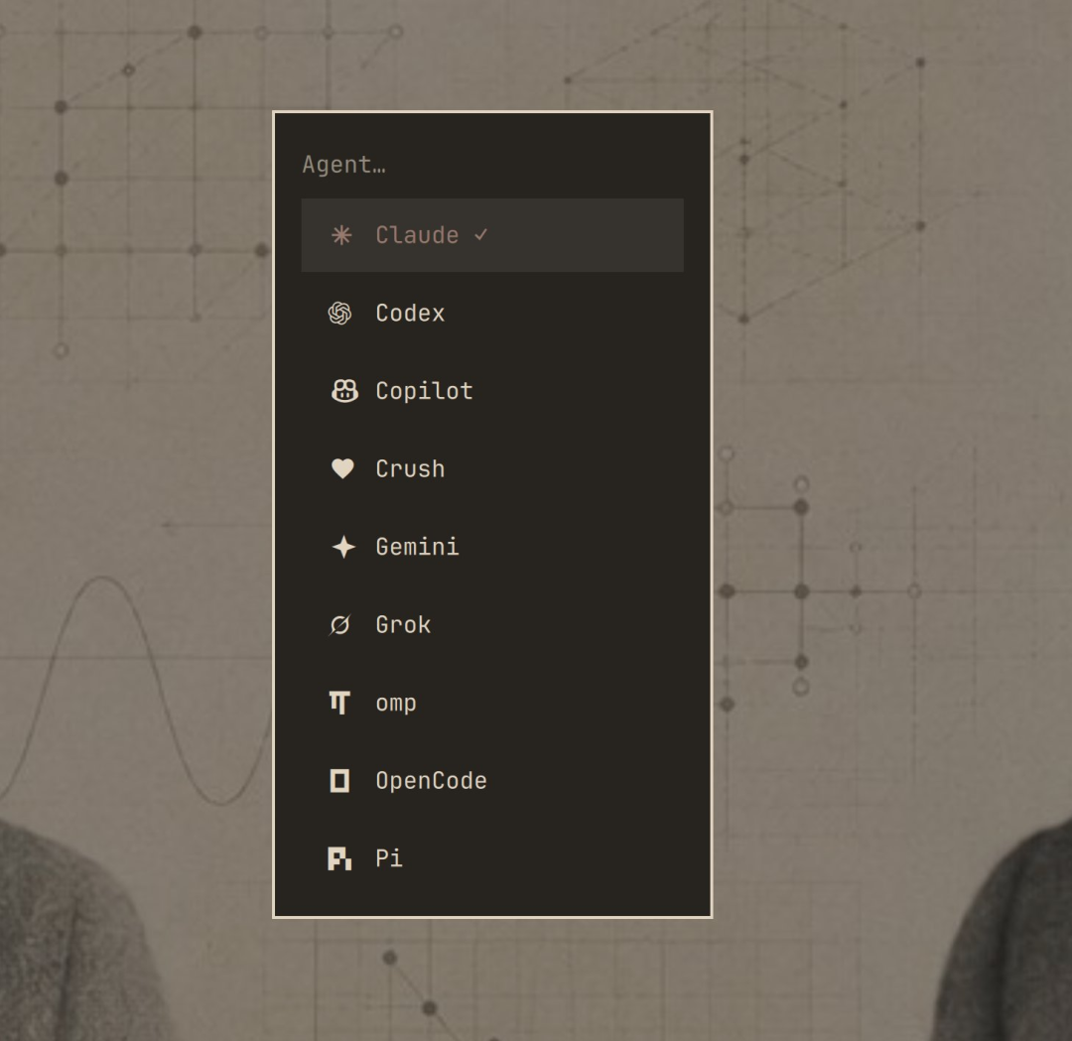Pick OpenCode as the agent
Image resolution: width=1072 pixels, height=1041 pixels.
pyautogui.click(x=492, y=781)
